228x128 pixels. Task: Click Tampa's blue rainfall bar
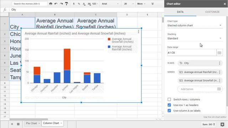(x=97, y=78)
